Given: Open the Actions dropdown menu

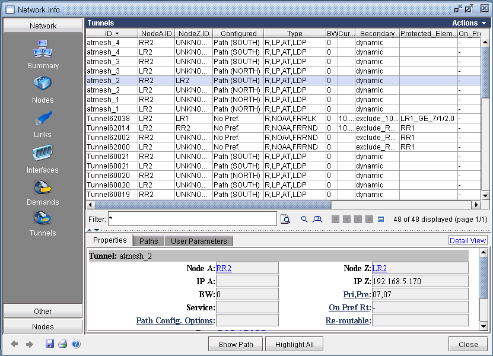Looking at the screenshot, I should pos(469,23).
